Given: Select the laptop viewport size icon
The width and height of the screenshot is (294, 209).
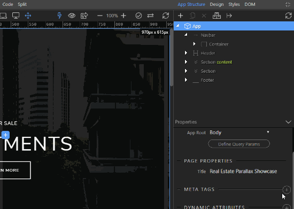Looking at the screenshot, I should click(3, 16).
